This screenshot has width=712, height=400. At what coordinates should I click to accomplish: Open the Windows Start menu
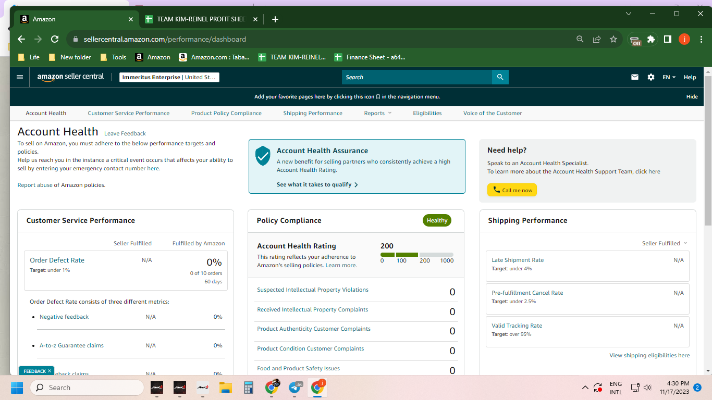click(17, 387)
